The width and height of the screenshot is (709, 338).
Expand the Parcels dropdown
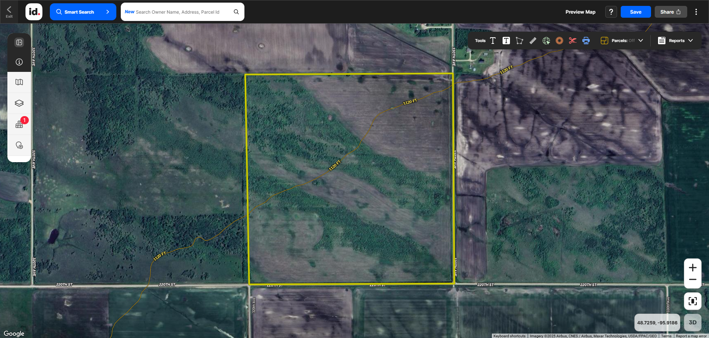[641, 41]
